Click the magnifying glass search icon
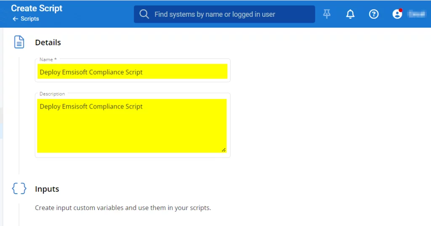Image resolution: width=431 pixels, height=226 pixels. coord(144,14)
